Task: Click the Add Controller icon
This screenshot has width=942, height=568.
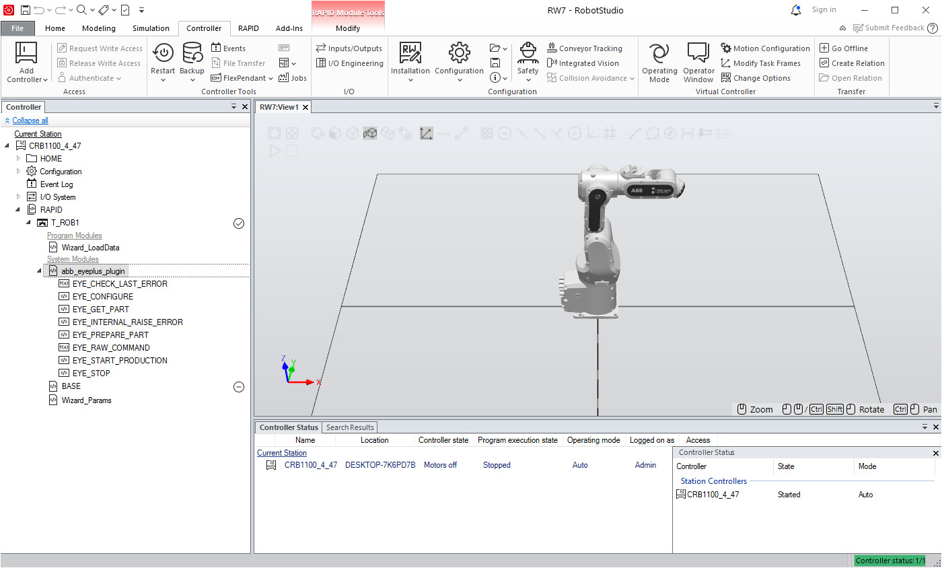Action: pos(26,52)
